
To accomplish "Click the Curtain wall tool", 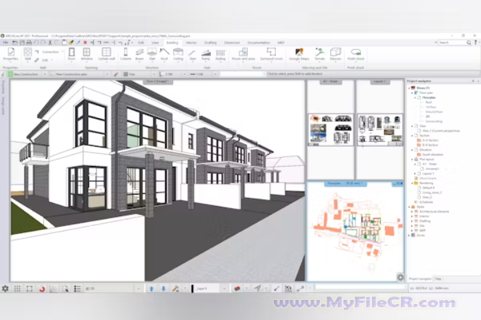I will [x=106, y=53].
